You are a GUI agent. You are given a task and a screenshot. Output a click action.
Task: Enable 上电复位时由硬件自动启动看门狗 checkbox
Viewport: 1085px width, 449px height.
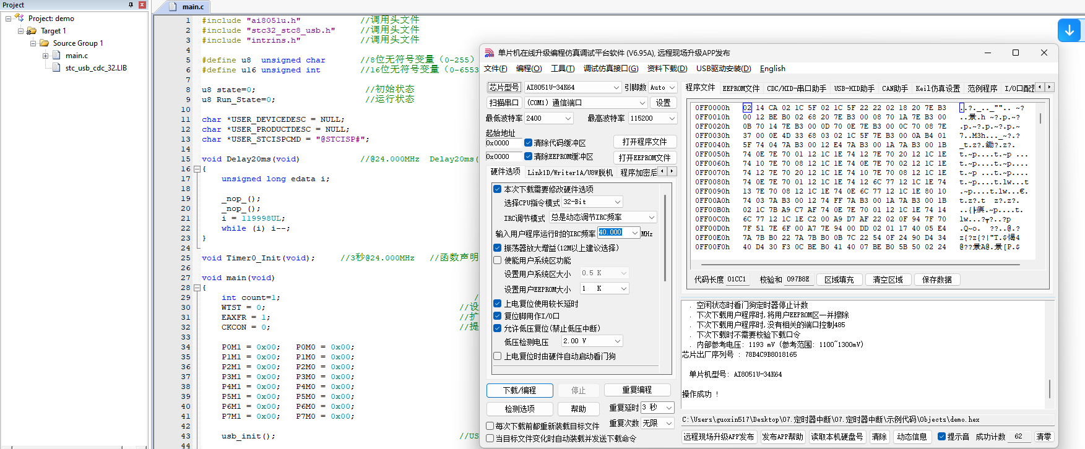click(x=497, y=356)
